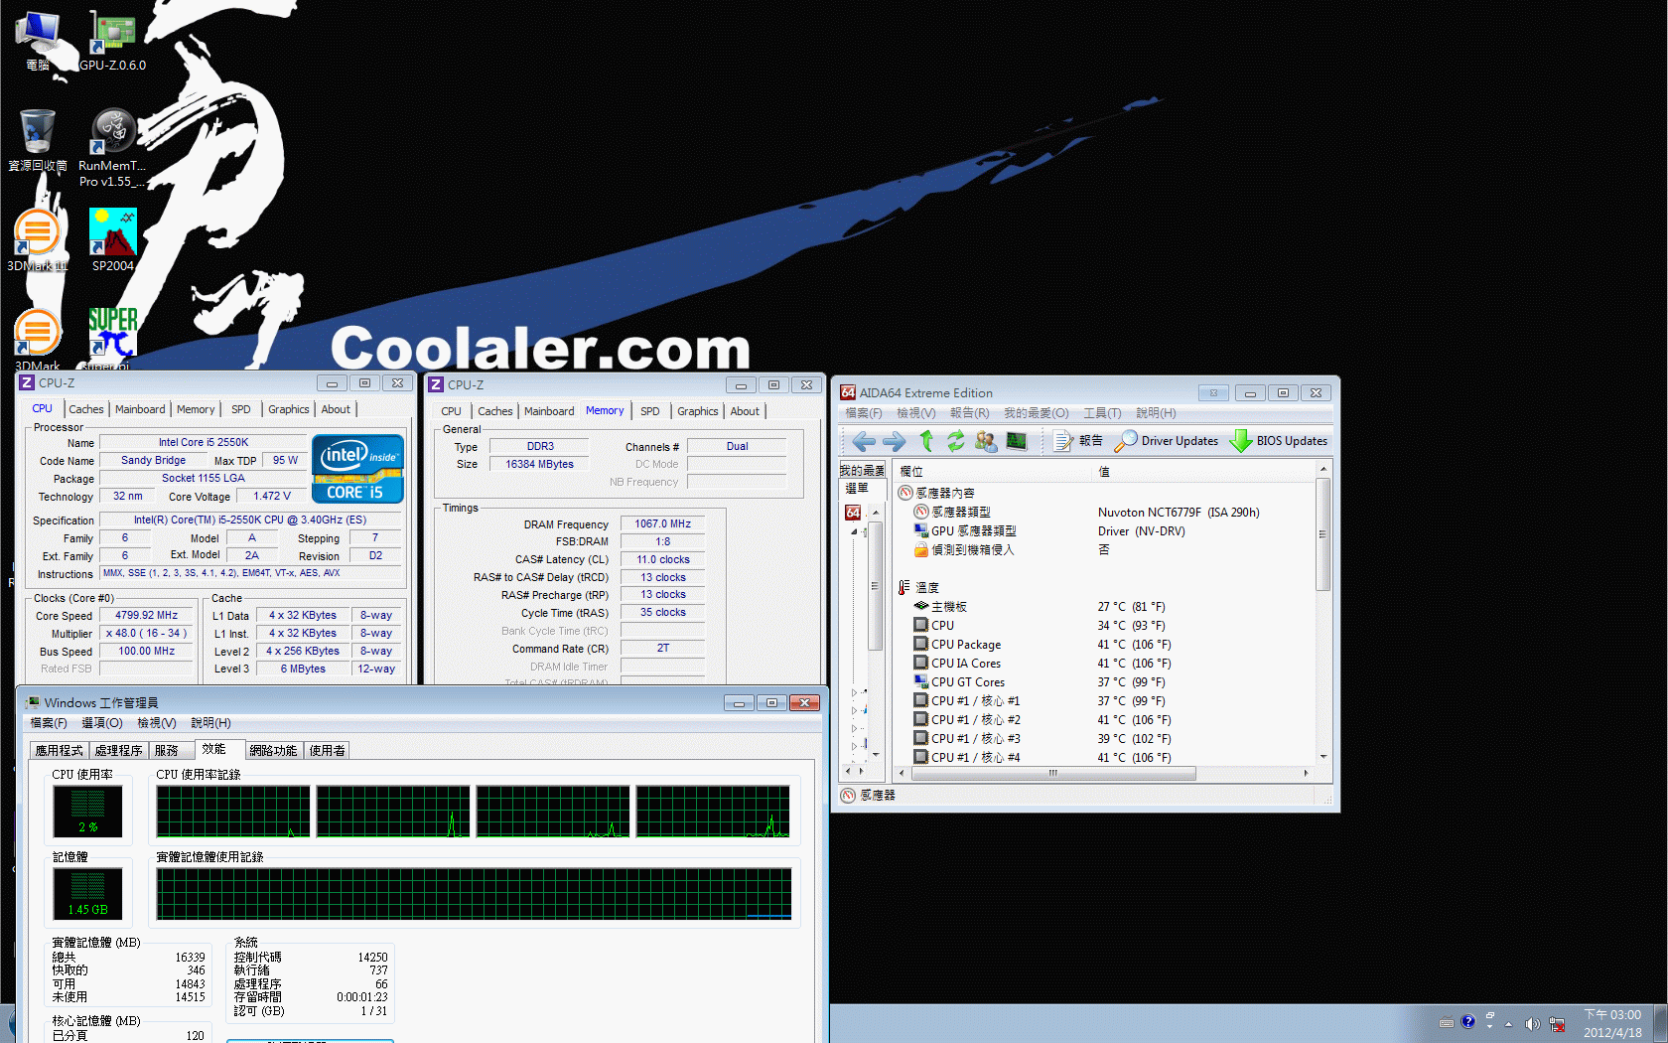The image size is (1668, 1043).
Task: Click the Show Desktop button on taskbar
Action: coord(1661,1023)
